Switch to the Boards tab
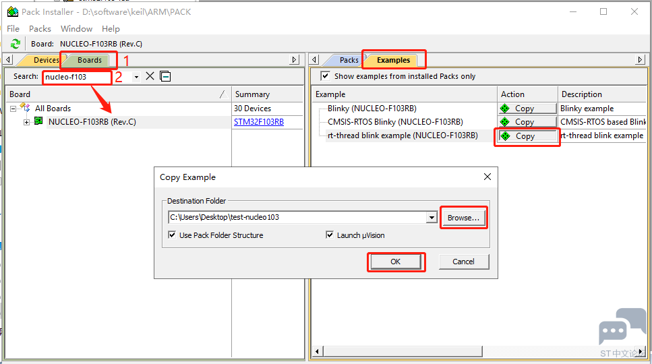 pos(90,60)
